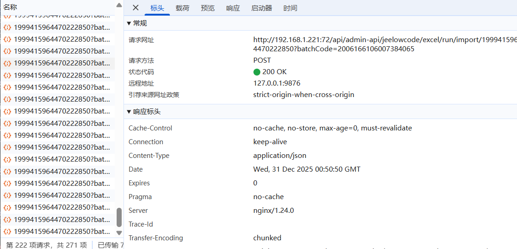Click the green 200 OK status dot
The height and width of the screenshot is (249, 517).
257,72
